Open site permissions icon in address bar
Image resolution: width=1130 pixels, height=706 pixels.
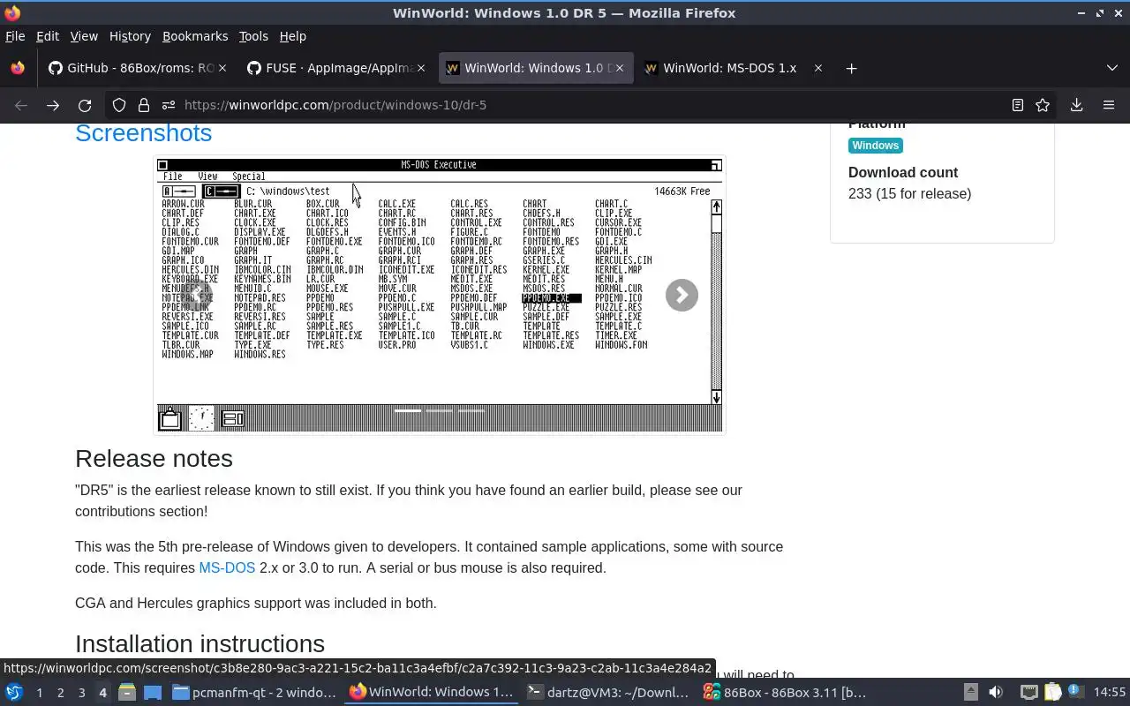tap(168, 105)
